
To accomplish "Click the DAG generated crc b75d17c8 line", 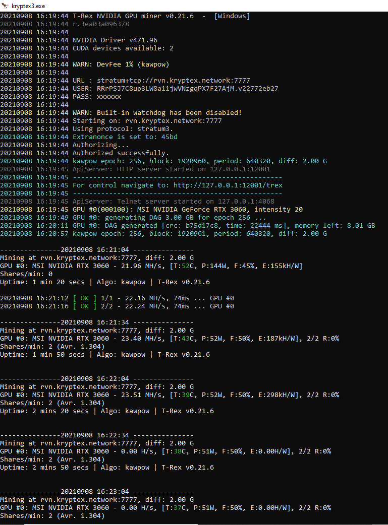I will pyautogui.click(x=188, y=225).
